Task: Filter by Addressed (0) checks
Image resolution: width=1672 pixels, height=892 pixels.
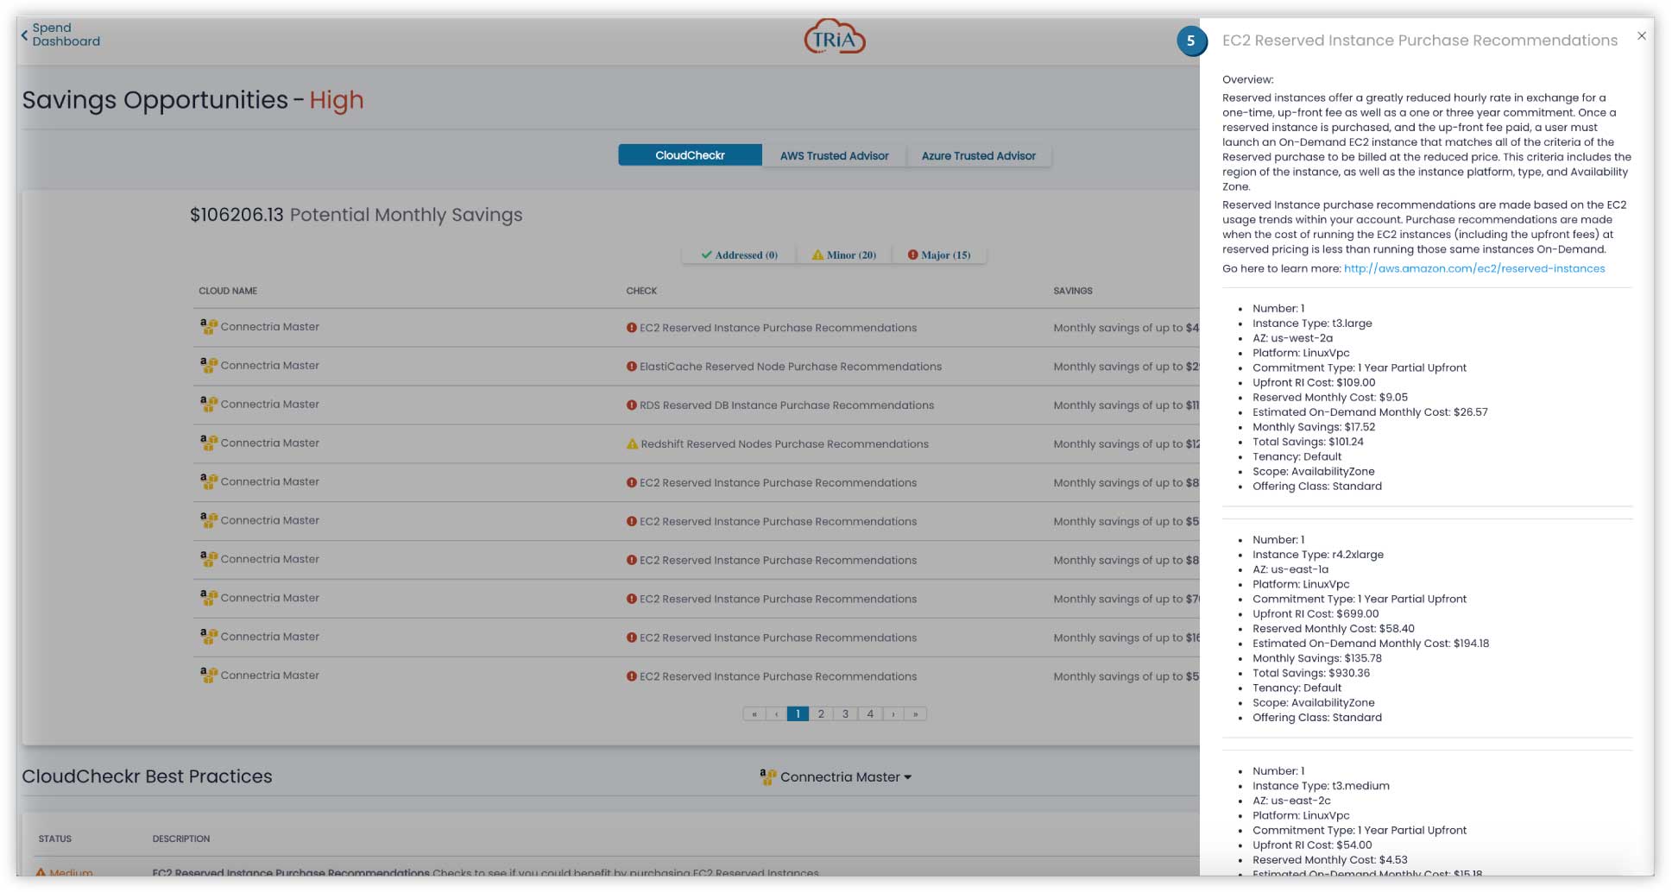Action: pyautogui.click(x=739, y=255)
